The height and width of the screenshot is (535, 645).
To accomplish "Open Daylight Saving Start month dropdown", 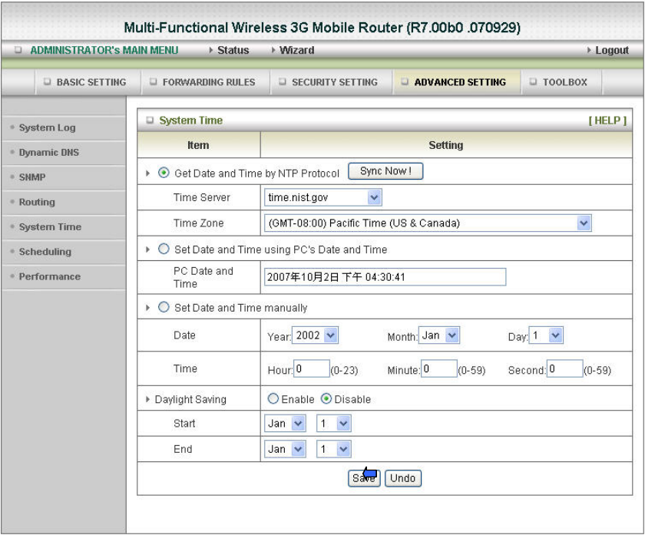I will (x=285, y=424).
